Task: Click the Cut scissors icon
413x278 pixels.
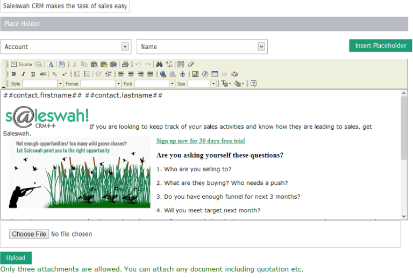Action: tap(75, 64)
